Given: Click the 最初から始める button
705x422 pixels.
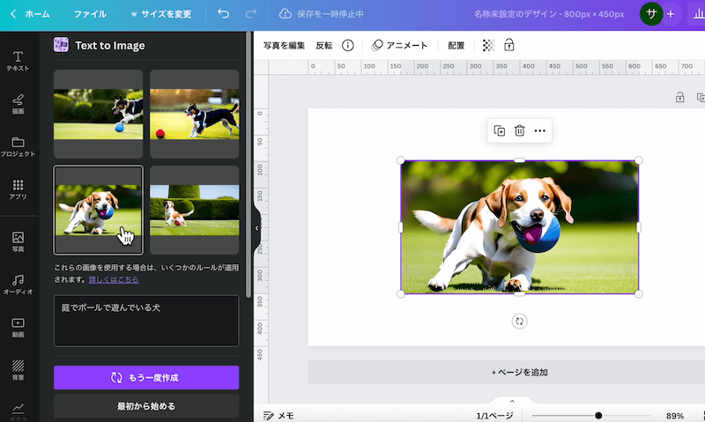Looking at the screenshot, I should (146, 406).
